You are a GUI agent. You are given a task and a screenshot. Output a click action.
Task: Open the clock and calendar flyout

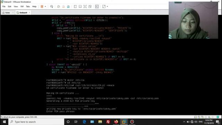click(x=209, y=122)
